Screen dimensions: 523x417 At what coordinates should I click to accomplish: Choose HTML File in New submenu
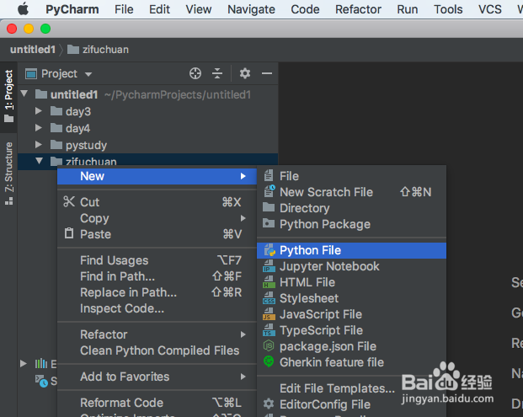point(351,282)
